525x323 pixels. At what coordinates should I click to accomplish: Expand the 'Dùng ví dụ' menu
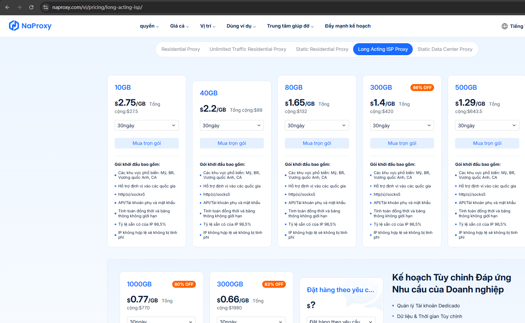241,26
